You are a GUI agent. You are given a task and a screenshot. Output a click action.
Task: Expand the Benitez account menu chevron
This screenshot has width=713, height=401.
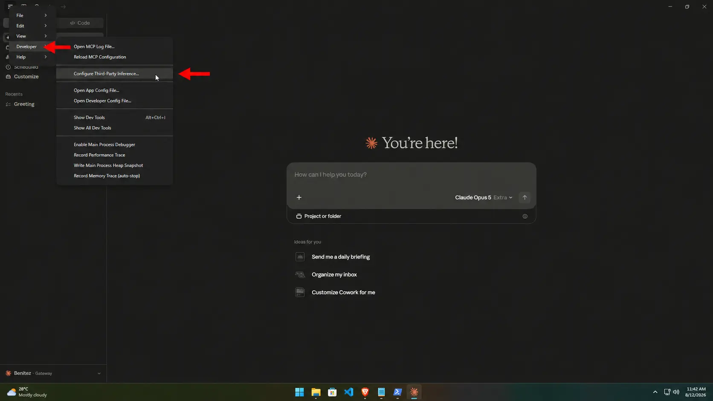click(99, 373)
